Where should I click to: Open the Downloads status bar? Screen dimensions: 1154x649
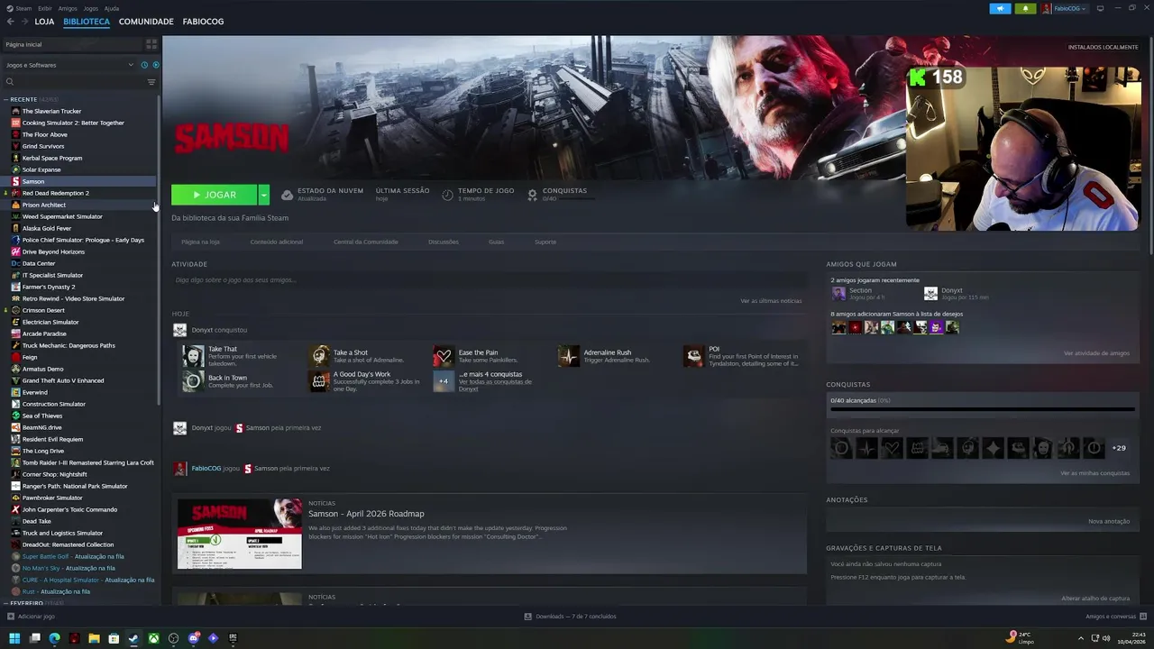click(570, 617)
